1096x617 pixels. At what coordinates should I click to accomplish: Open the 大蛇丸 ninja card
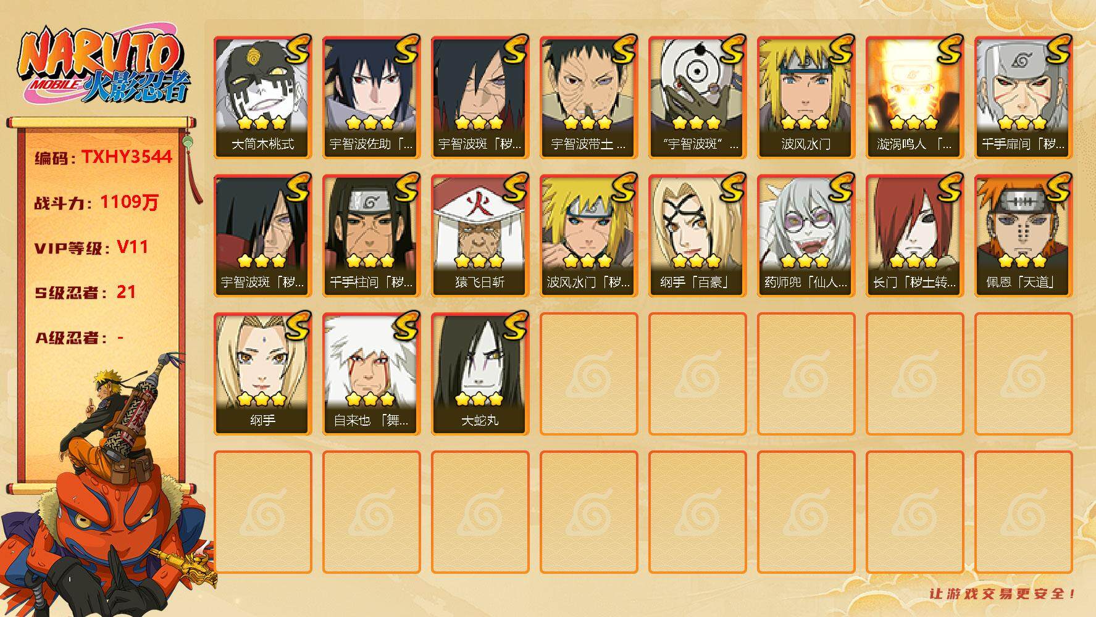pos(480,374)
